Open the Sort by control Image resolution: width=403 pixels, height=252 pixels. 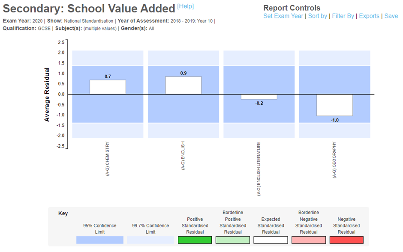(317, 16)
